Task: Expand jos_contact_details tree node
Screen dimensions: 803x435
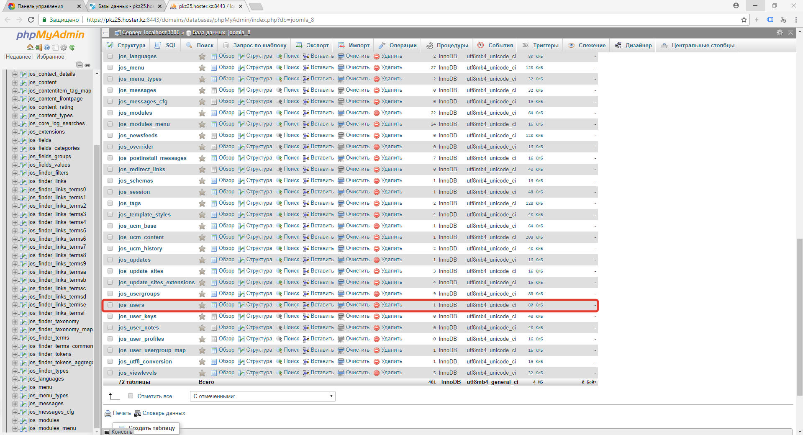Action: click(15, 74)
